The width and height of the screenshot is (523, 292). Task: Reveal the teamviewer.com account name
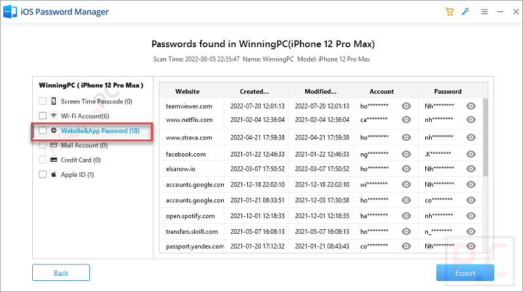point(406,106)
